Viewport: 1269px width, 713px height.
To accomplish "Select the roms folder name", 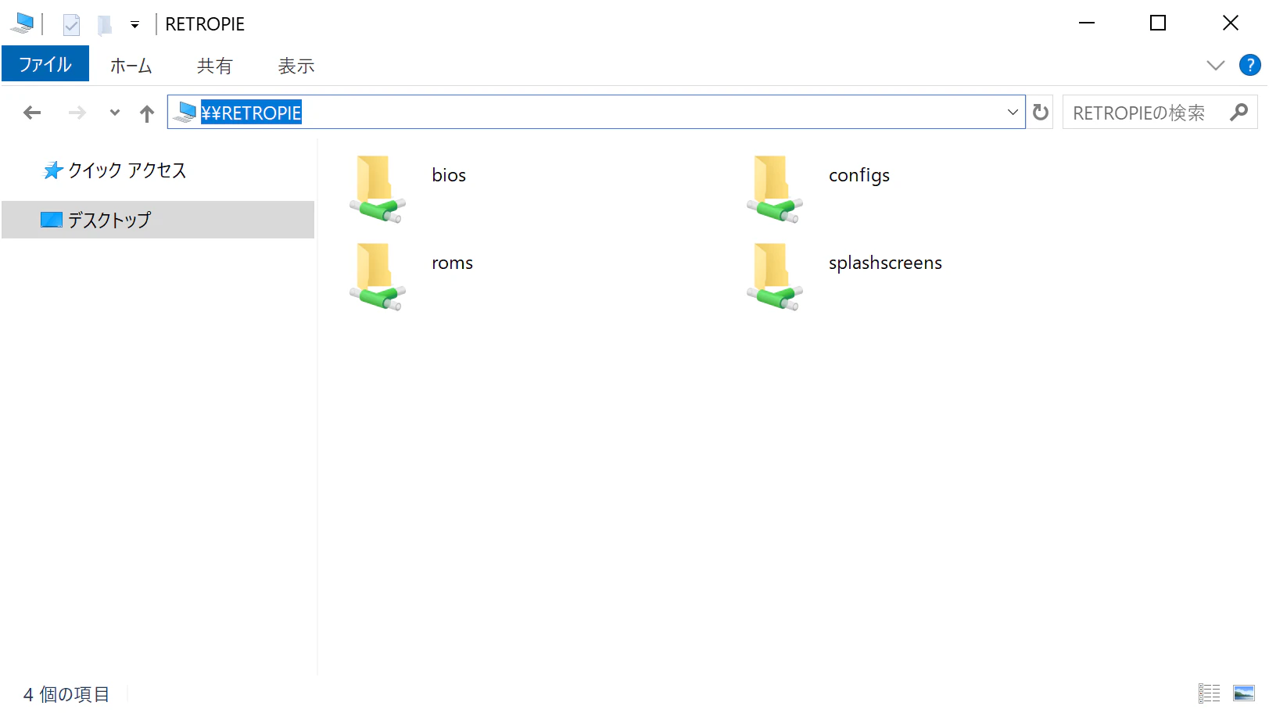I will pos(452,263).
